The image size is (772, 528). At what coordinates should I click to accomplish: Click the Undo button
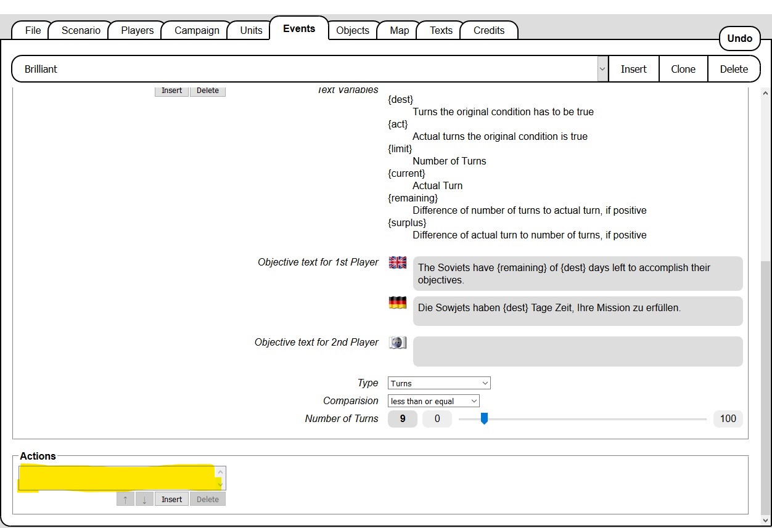pos(739,38)
